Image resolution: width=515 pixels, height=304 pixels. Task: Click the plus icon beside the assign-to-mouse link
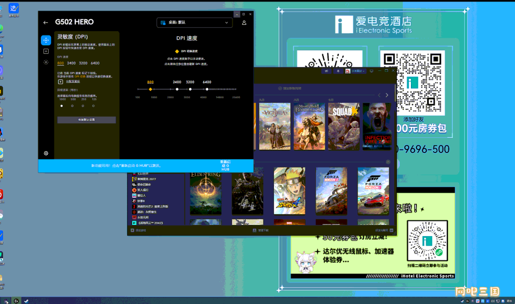[60, 82]
